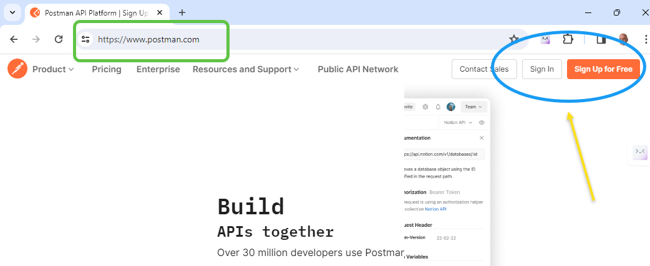Select the Postman API Platform browser tab
The height and width of the screenshot is (266, 650).
tap(97, 13)
